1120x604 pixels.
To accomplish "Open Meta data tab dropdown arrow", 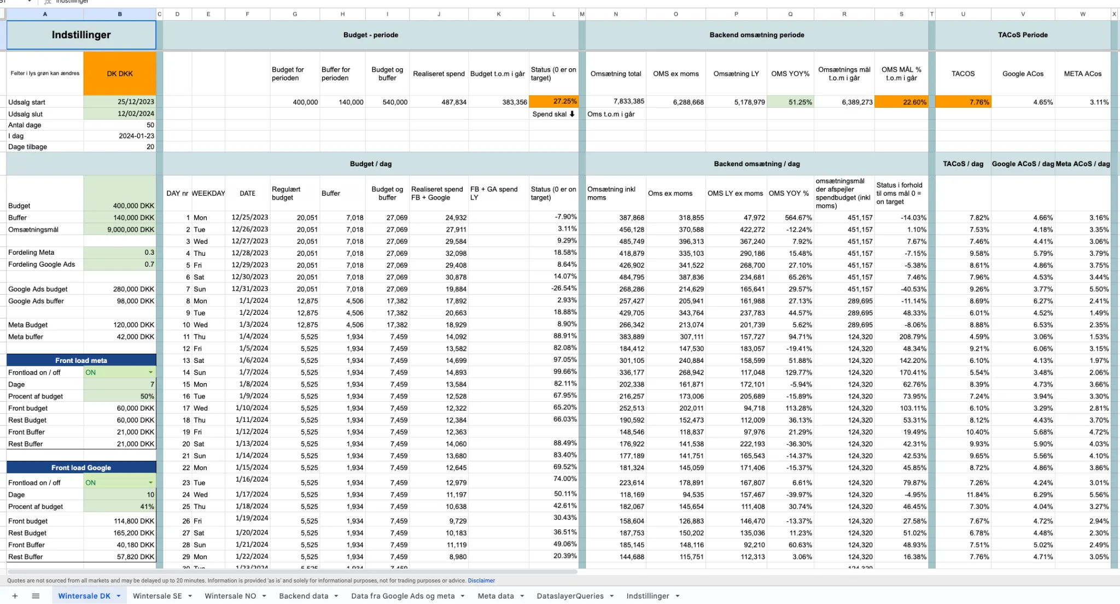I will click(522, 596).
